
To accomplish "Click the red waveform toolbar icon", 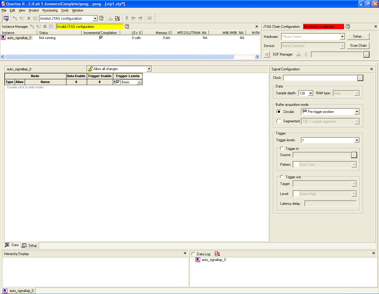I will click(x=118, y=18).
